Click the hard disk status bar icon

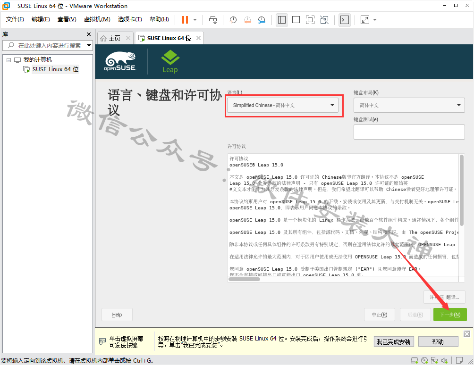(414, 360)
